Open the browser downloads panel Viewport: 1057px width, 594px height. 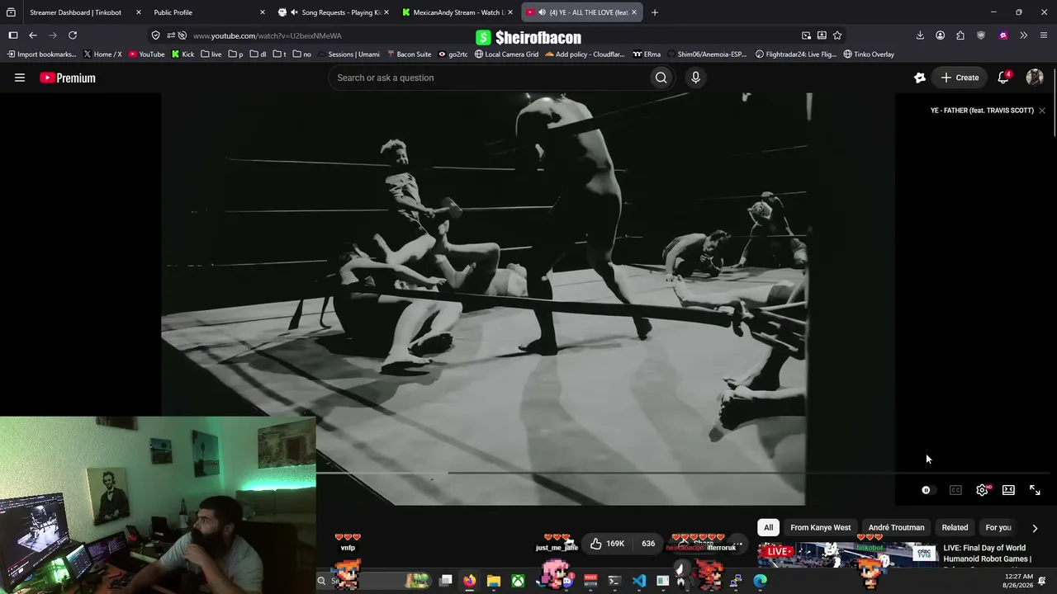point(920,35)
